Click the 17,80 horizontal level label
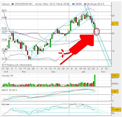This screenshot has height=117, width=122. [4, 40]
